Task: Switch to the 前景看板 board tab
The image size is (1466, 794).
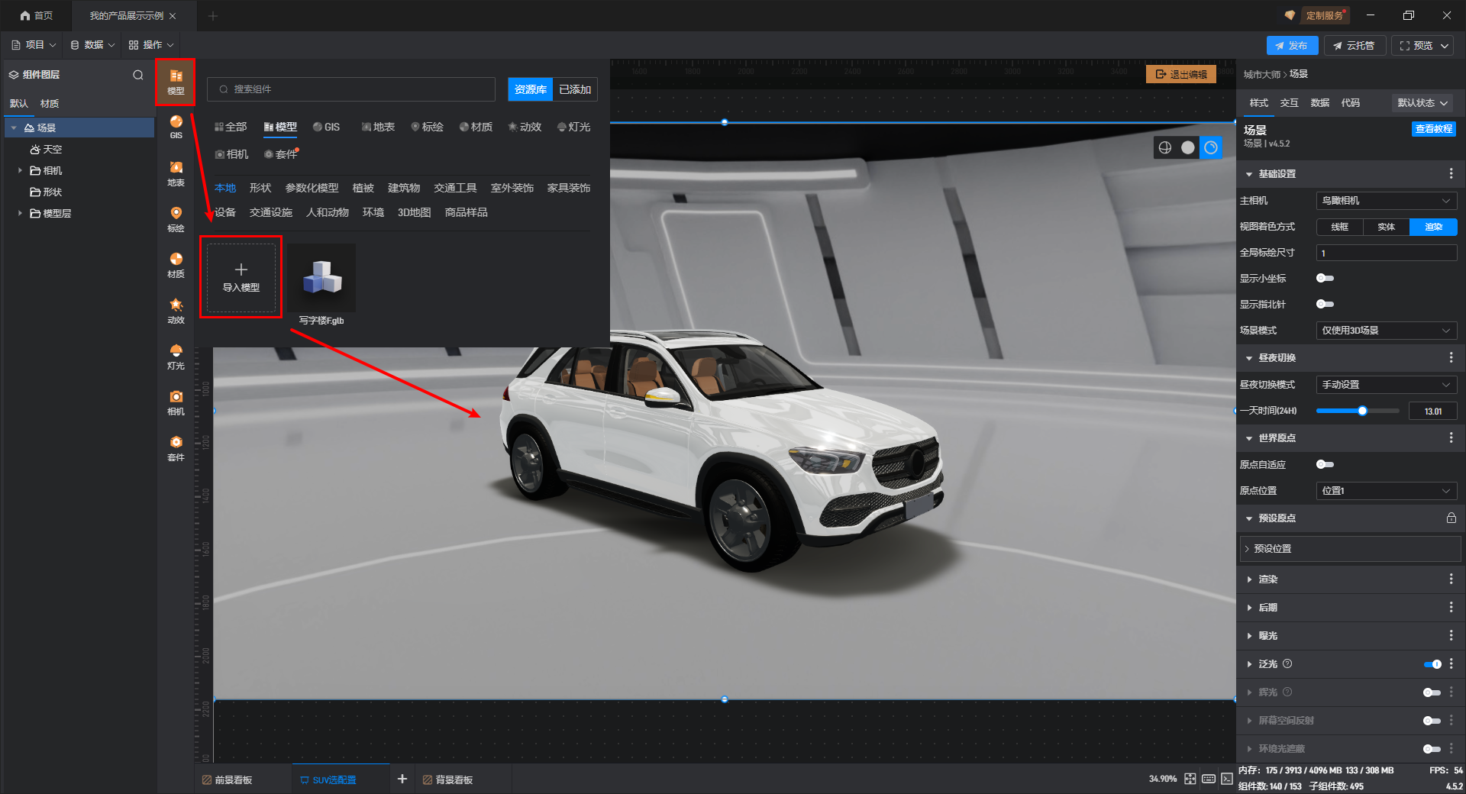Action: pos(228,779)
